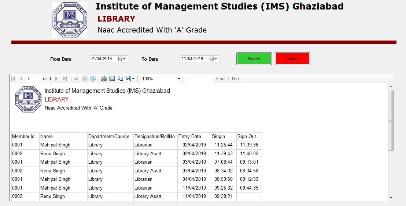Viewport: 406px width, 206px height.
Task: Click back to parent report arrow
Action: [x=76, y=79]
